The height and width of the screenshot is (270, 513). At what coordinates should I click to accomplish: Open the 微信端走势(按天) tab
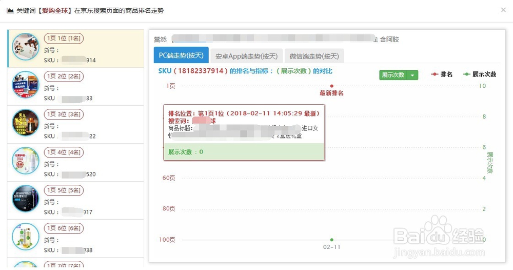pyautogui.click(x=314, y=56)
